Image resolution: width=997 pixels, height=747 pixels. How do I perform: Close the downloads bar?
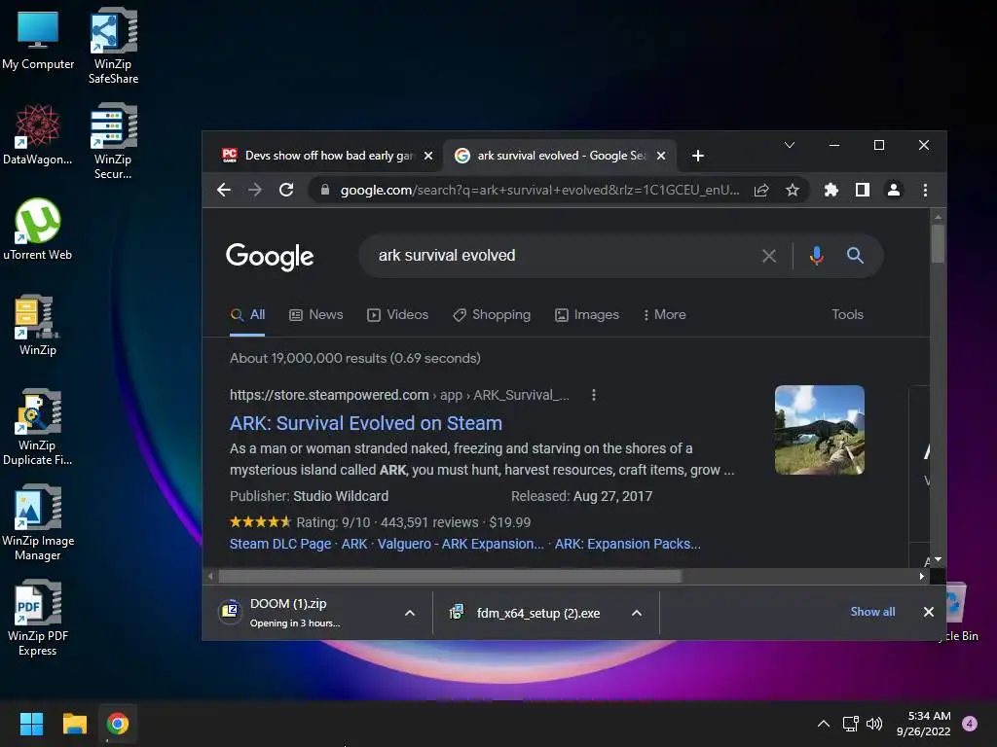click(928, 612)
